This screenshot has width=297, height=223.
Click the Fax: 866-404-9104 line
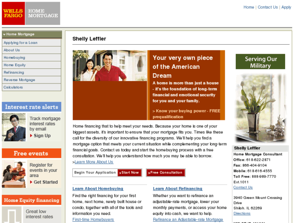pos(250,165)
